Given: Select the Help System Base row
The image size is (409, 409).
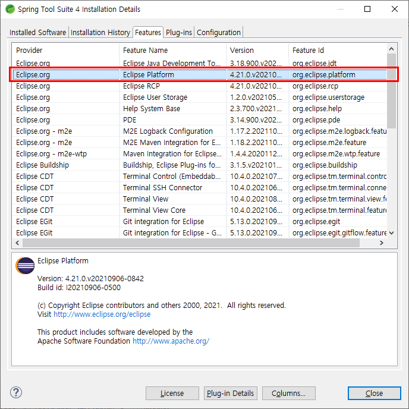Looking at the screenshot, I should pyautogui.click(x=200, y=109).
